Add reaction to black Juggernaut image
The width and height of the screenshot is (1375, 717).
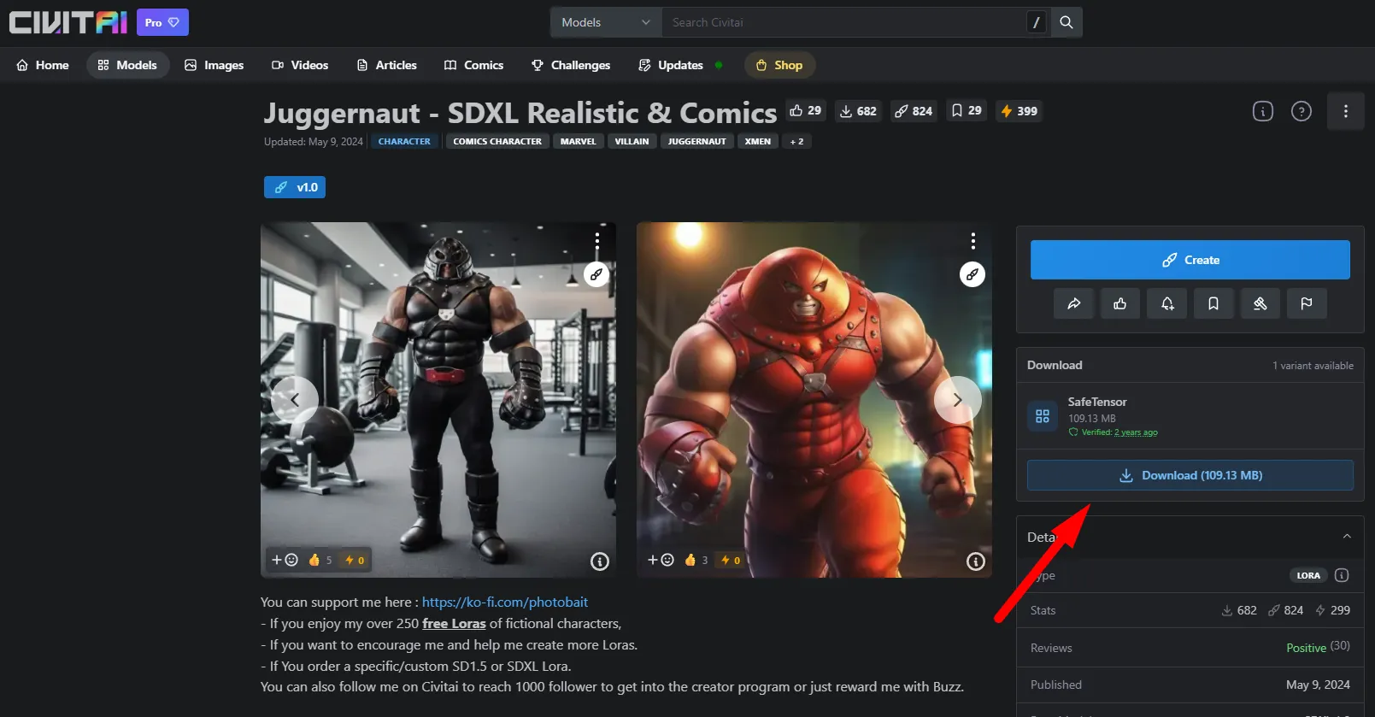point(285,560)
